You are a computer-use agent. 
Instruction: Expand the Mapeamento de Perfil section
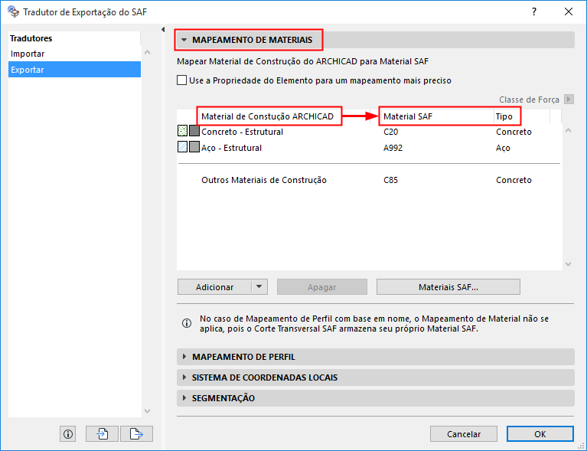(184, 357)
